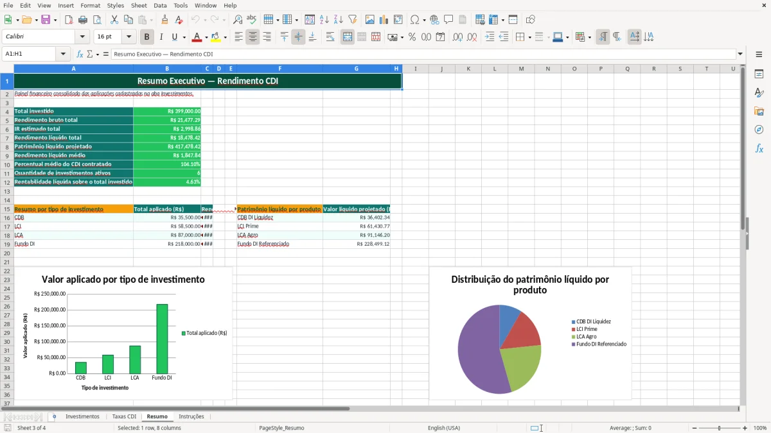Open the underline style dropdown arrow
771x433 pixels.
(x=184, y=37)
